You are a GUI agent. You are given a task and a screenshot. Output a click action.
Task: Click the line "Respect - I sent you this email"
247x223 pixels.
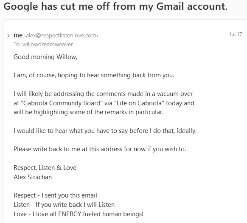[55, 195]
